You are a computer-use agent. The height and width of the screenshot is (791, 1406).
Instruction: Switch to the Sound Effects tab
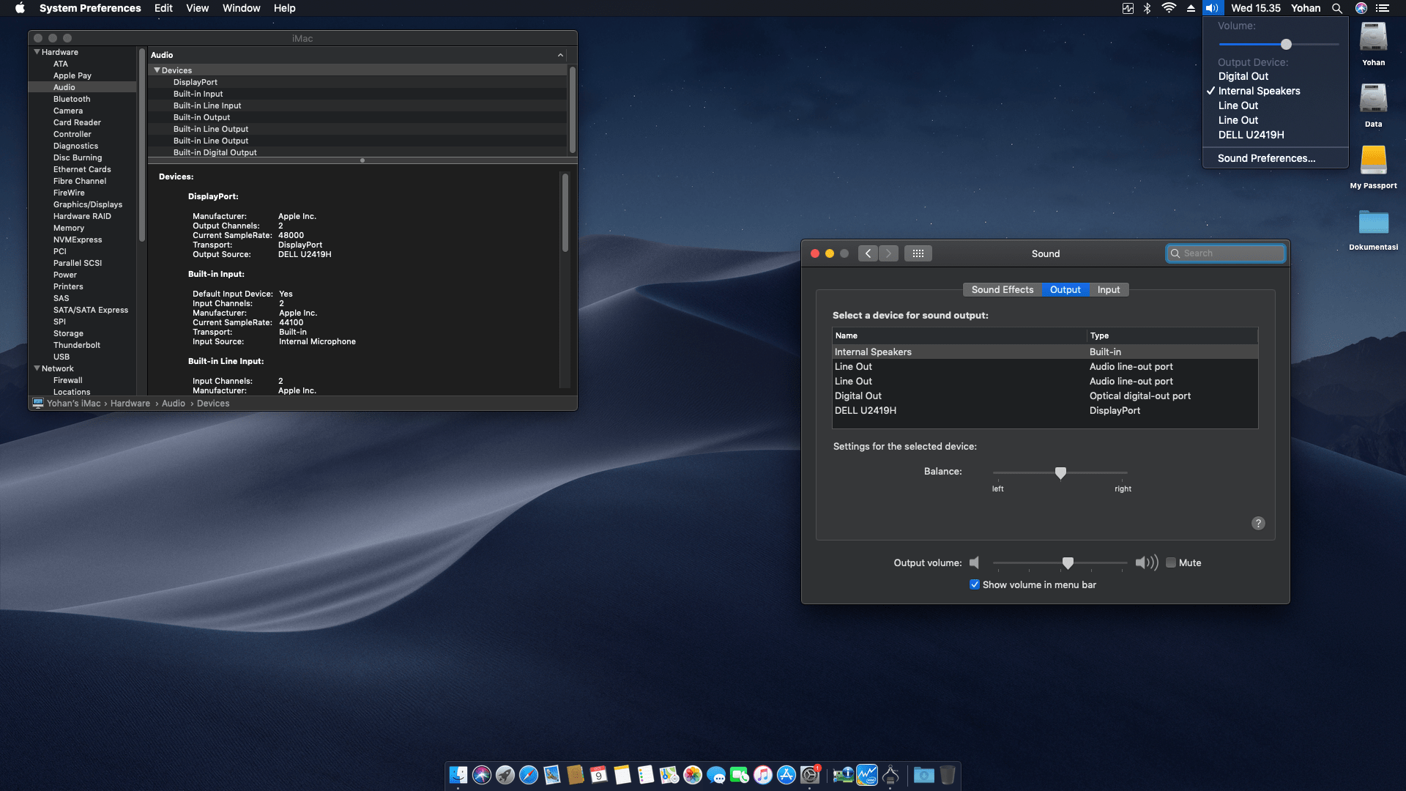(x=1002, y=289)
